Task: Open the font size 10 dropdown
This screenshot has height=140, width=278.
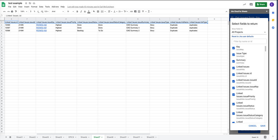Action: [70, 11]
